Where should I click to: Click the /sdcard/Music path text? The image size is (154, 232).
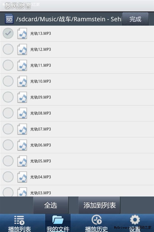pos(69,19)
